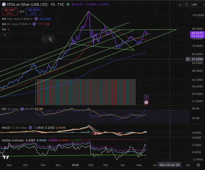Click the 64.0690 MA 200 value
The height and width of the screenshot is (170, 205).
point(45,19)
